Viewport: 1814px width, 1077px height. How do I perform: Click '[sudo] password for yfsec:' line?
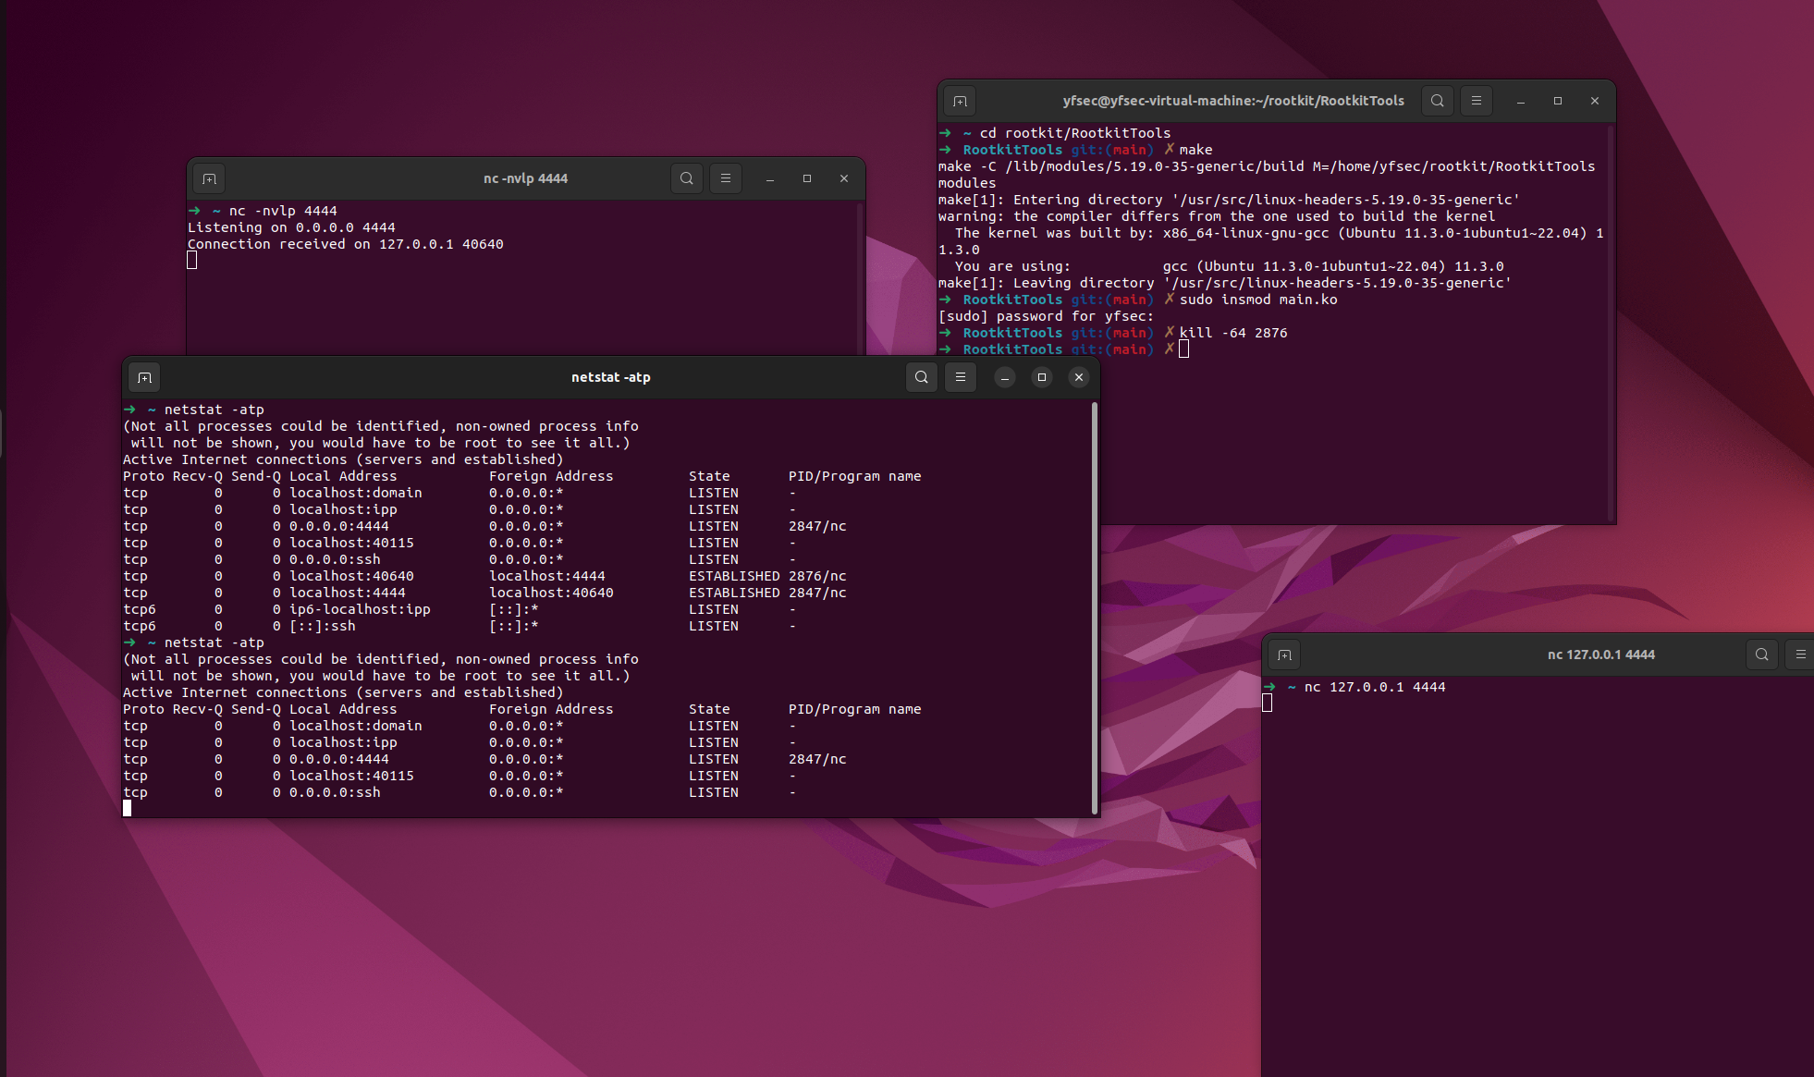[x=1046, y=316]
